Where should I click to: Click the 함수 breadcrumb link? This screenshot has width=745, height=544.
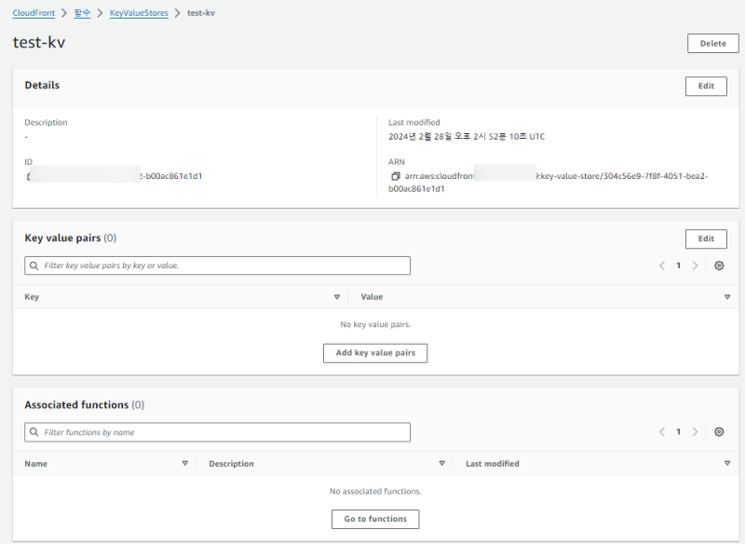point(83,14)
